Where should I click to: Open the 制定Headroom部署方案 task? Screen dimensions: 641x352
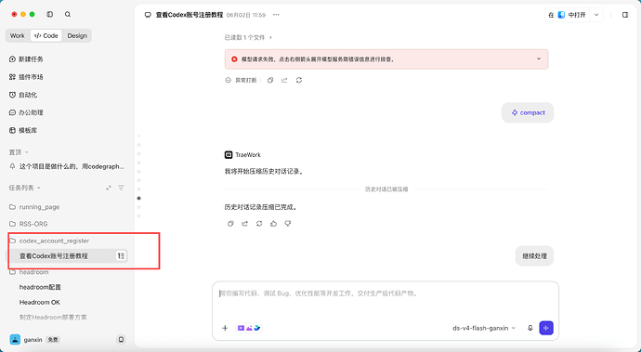click(x=53, y=318)
